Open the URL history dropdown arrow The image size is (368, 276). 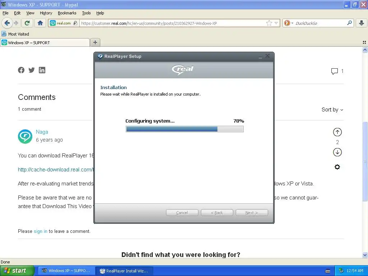(x=276, y=23)
